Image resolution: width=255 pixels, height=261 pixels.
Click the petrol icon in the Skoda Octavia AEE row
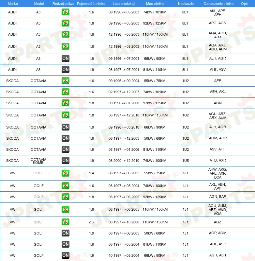coord(65,81)
